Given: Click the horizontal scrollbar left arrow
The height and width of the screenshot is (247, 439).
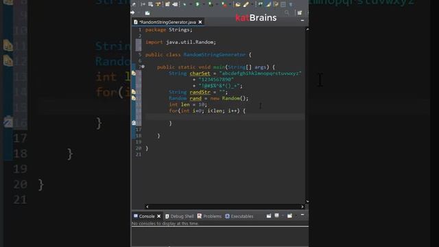Looking at the screenshot, I should tap(147, 207).
